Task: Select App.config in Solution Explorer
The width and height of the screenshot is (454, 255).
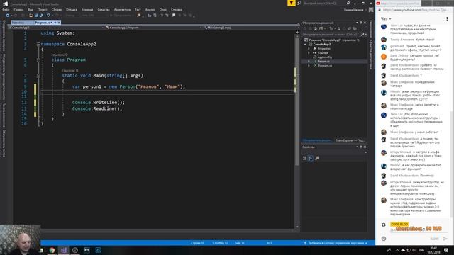Action: (325, 57)
